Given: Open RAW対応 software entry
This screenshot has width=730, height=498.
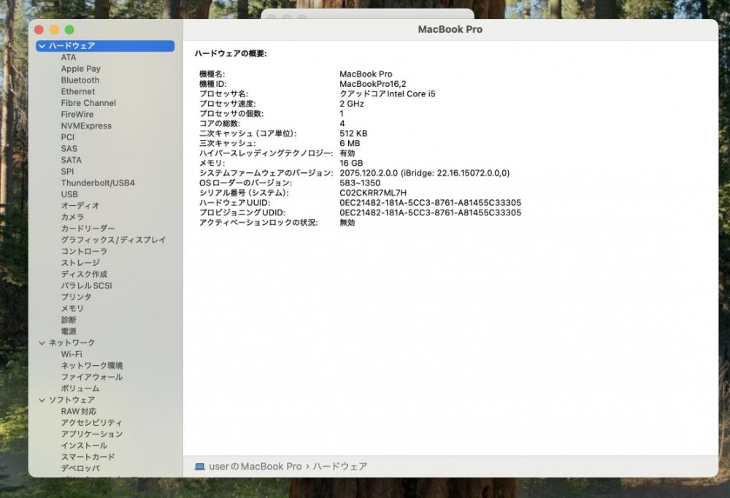Looking at the screenshot, I should point(78,411).
